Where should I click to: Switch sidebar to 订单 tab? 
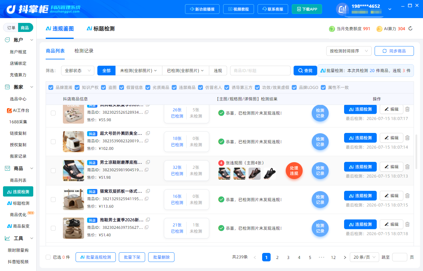coord(11,28)
